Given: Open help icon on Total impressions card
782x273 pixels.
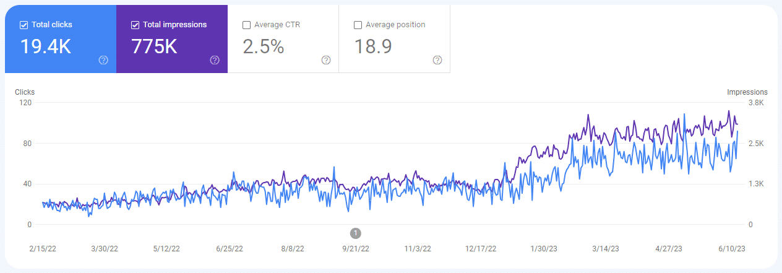Looking at the screenshot, I should pos(215,60).
